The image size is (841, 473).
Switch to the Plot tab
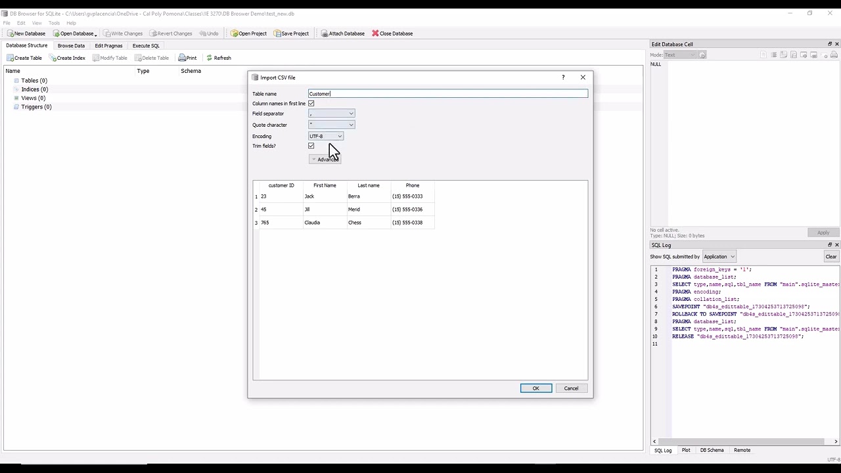click(x=686, y=451)
